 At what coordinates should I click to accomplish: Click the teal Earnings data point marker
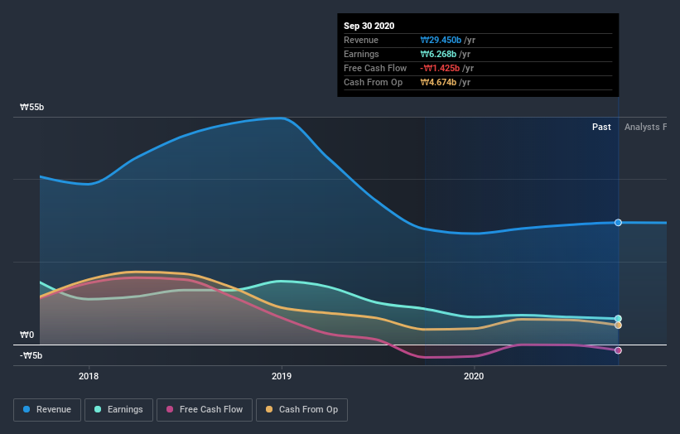(x=618, y=319)
